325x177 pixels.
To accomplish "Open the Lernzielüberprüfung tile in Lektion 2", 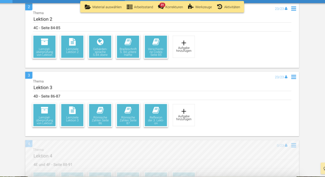I will [x=44, y=47].
